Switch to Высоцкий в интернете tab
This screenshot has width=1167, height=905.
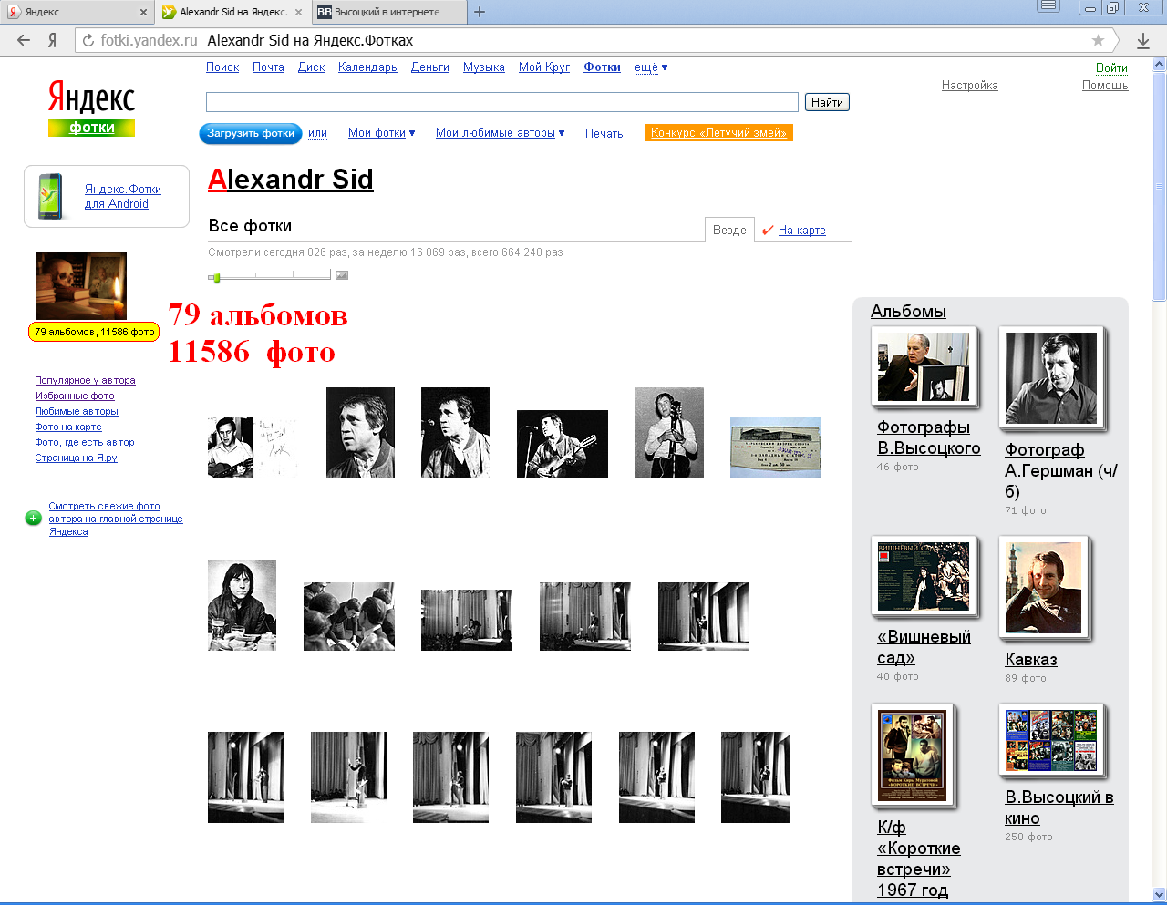point(389,12)
